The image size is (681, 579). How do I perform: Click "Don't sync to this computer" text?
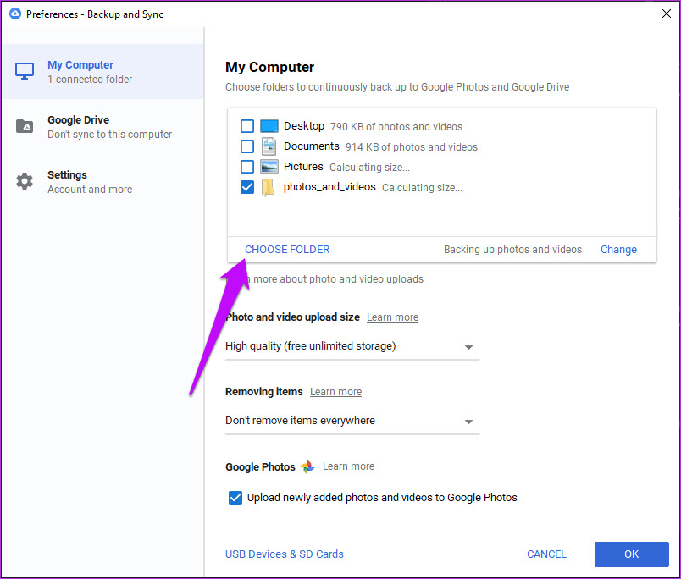pos(110,135)
